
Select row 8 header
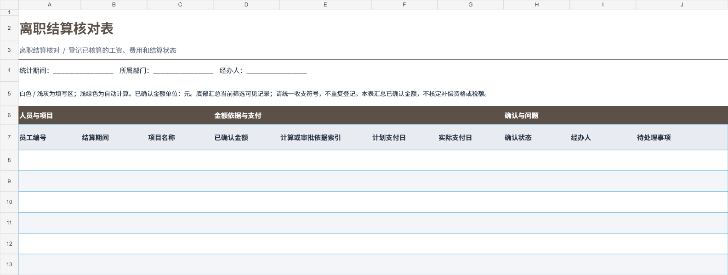(9, 160)
